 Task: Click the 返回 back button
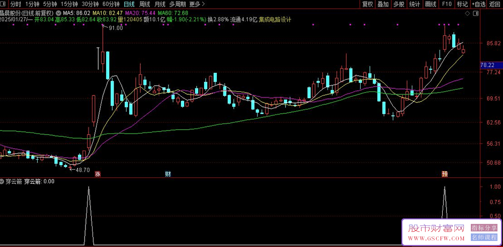495,4
